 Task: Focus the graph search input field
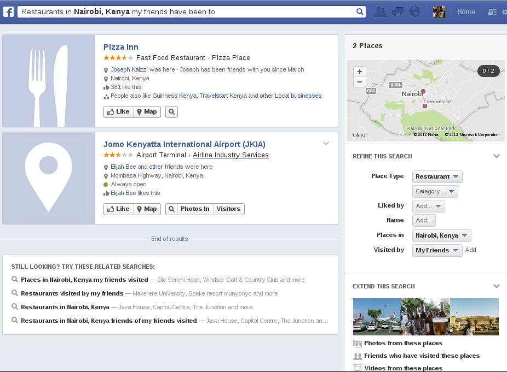[186, 12]
